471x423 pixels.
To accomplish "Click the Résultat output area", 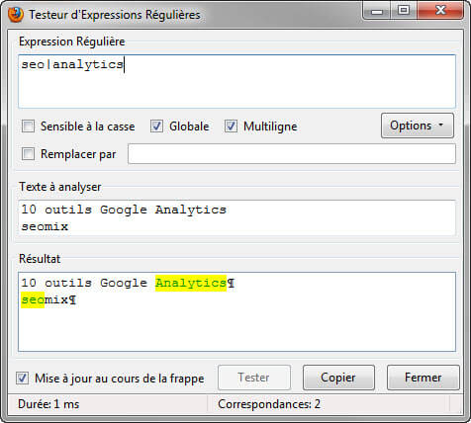I will tap(236, 311).
